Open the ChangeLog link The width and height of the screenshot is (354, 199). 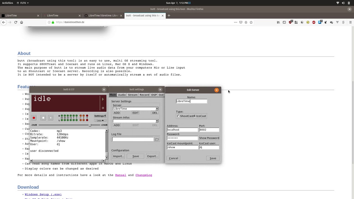(x=144, y=175)
